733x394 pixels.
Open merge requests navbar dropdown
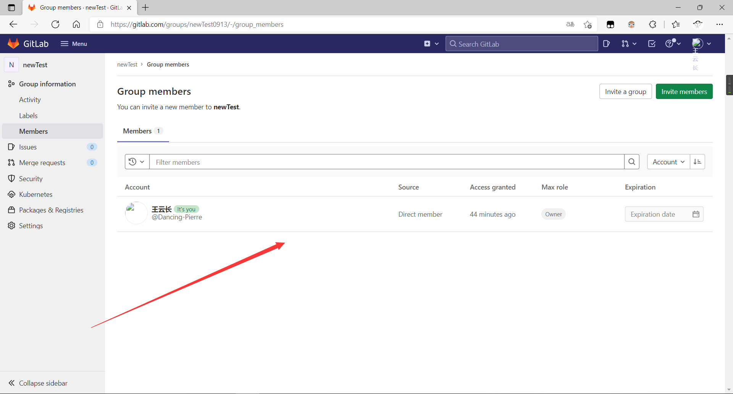[x=629, y=44]
